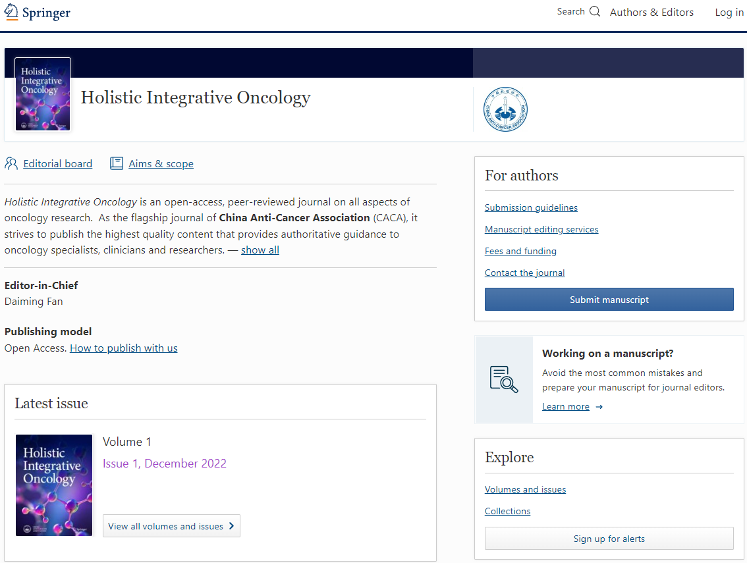Click Log in in top navigation
Viewport: 747px width, 563px height.
[x=729, y=13]
